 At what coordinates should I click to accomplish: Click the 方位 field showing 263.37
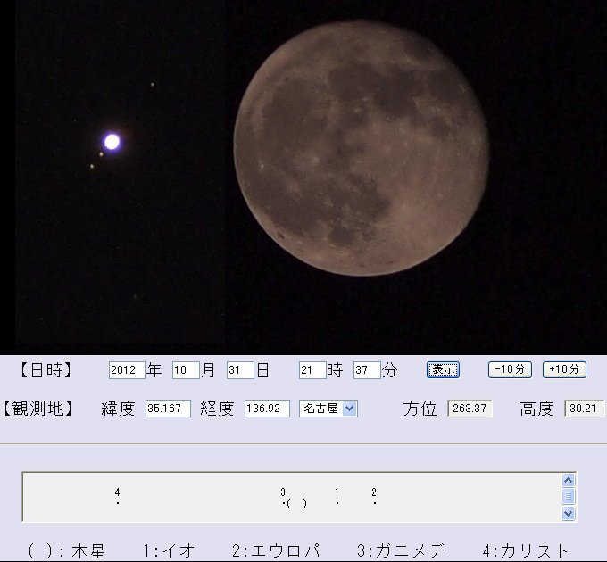pyautogui.click(x=470, y=409)
